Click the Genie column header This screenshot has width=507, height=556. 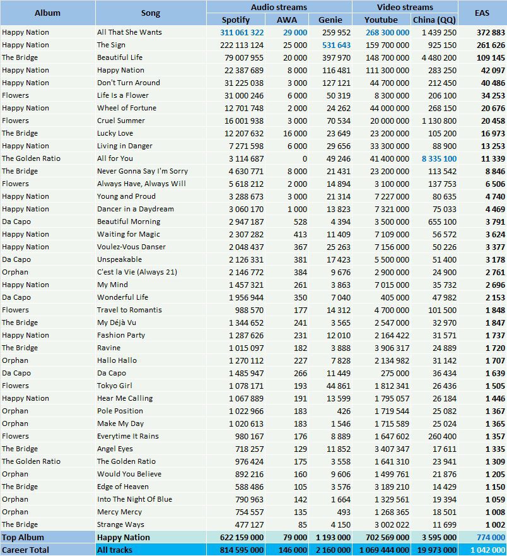(x=330, y=20)
